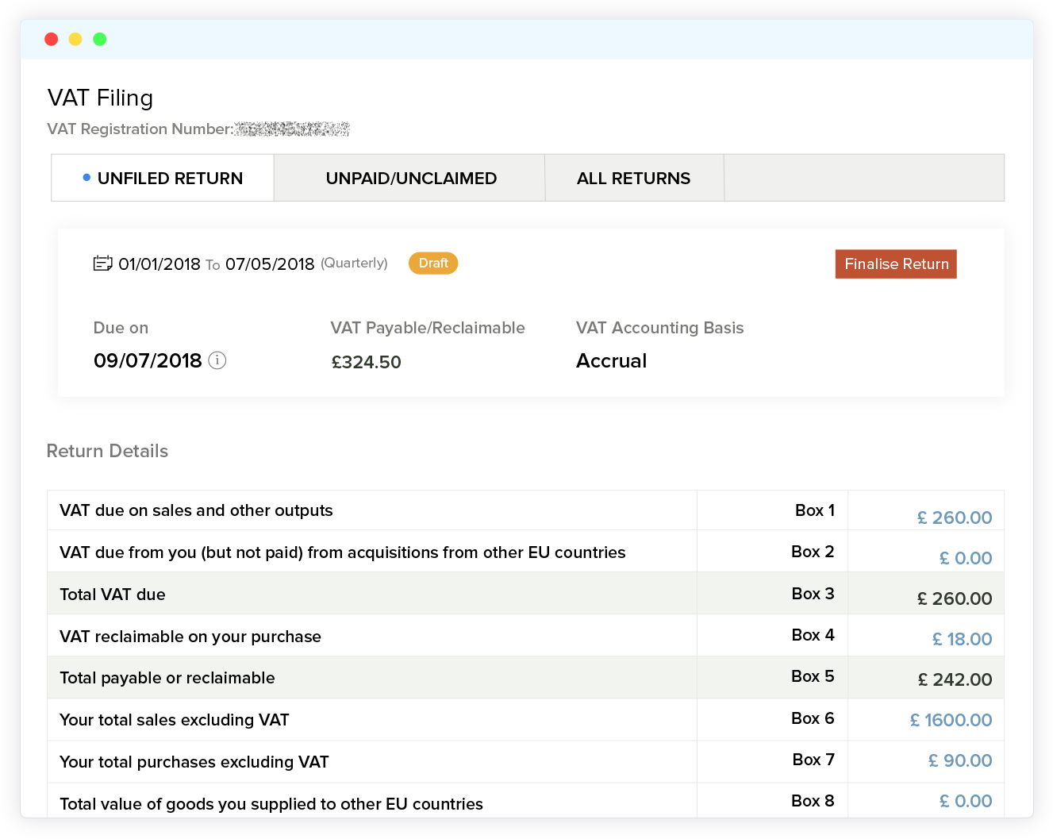Click the green maximize window button
This screenshot has width=1053, height=839.
tap(100, 39)
